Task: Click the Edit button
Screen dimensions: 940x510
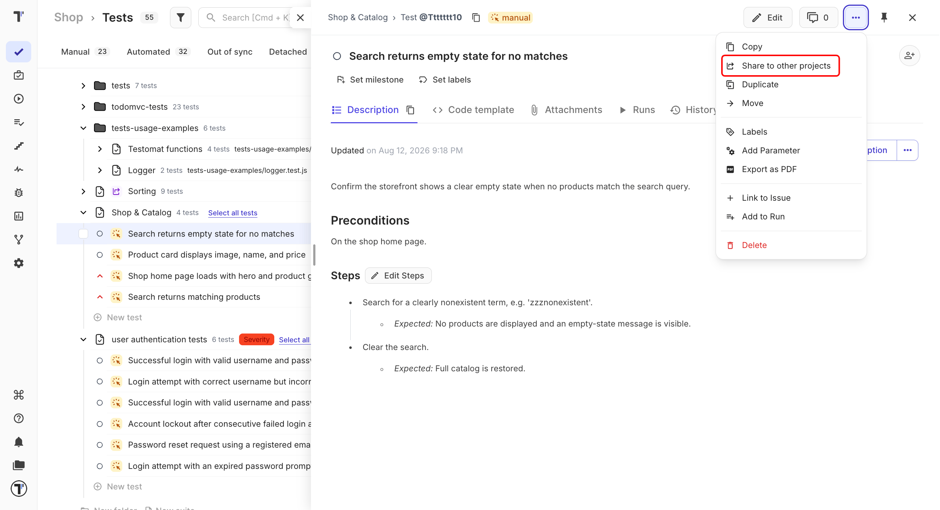Action: pos(767,18)
